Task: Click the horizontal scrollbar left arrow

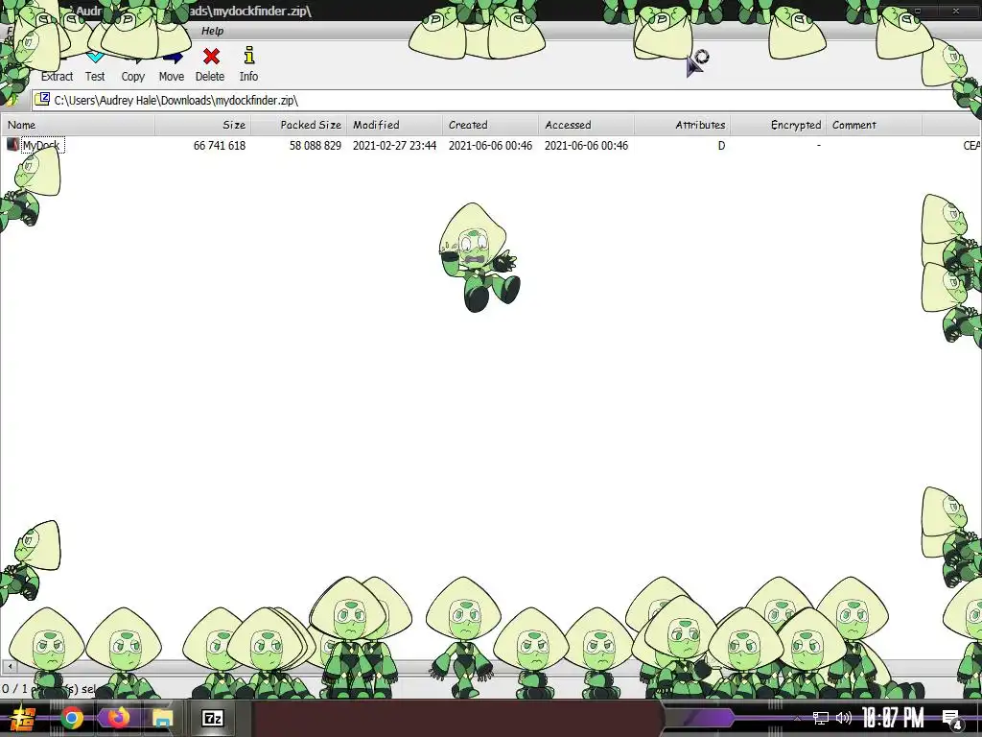Action: click(10, 666)
